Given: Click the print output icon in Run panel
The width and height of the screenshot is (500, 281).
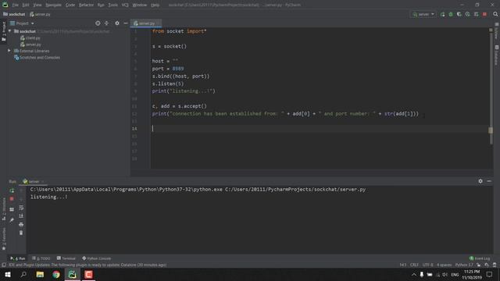Looking at the screenshot, I should (x=21, y=224).
